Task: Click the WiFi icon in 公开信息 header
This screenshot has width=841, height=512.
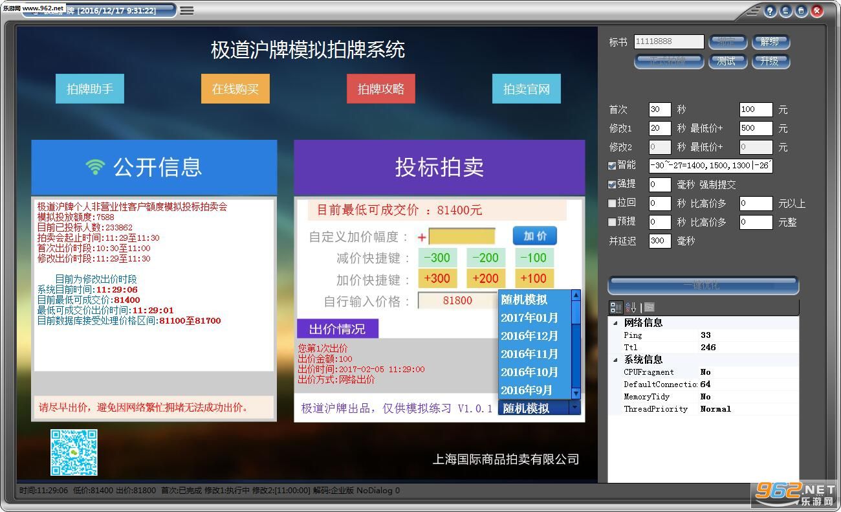Action: [x=95, y=167]
